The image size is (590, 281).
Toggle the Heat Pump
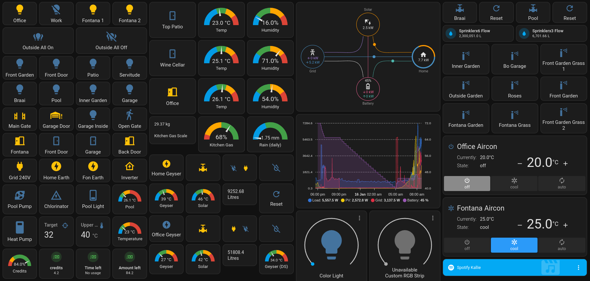20,231
